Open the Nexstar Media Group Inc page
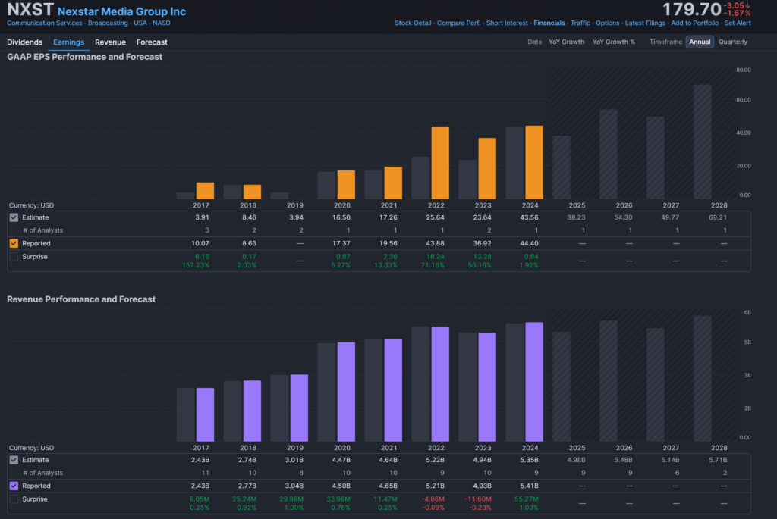The image size is (777, 519). pos(121,11)
